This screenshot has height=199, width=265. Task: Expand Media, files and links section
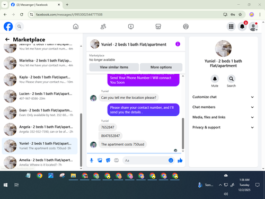[x=223, y=117]
